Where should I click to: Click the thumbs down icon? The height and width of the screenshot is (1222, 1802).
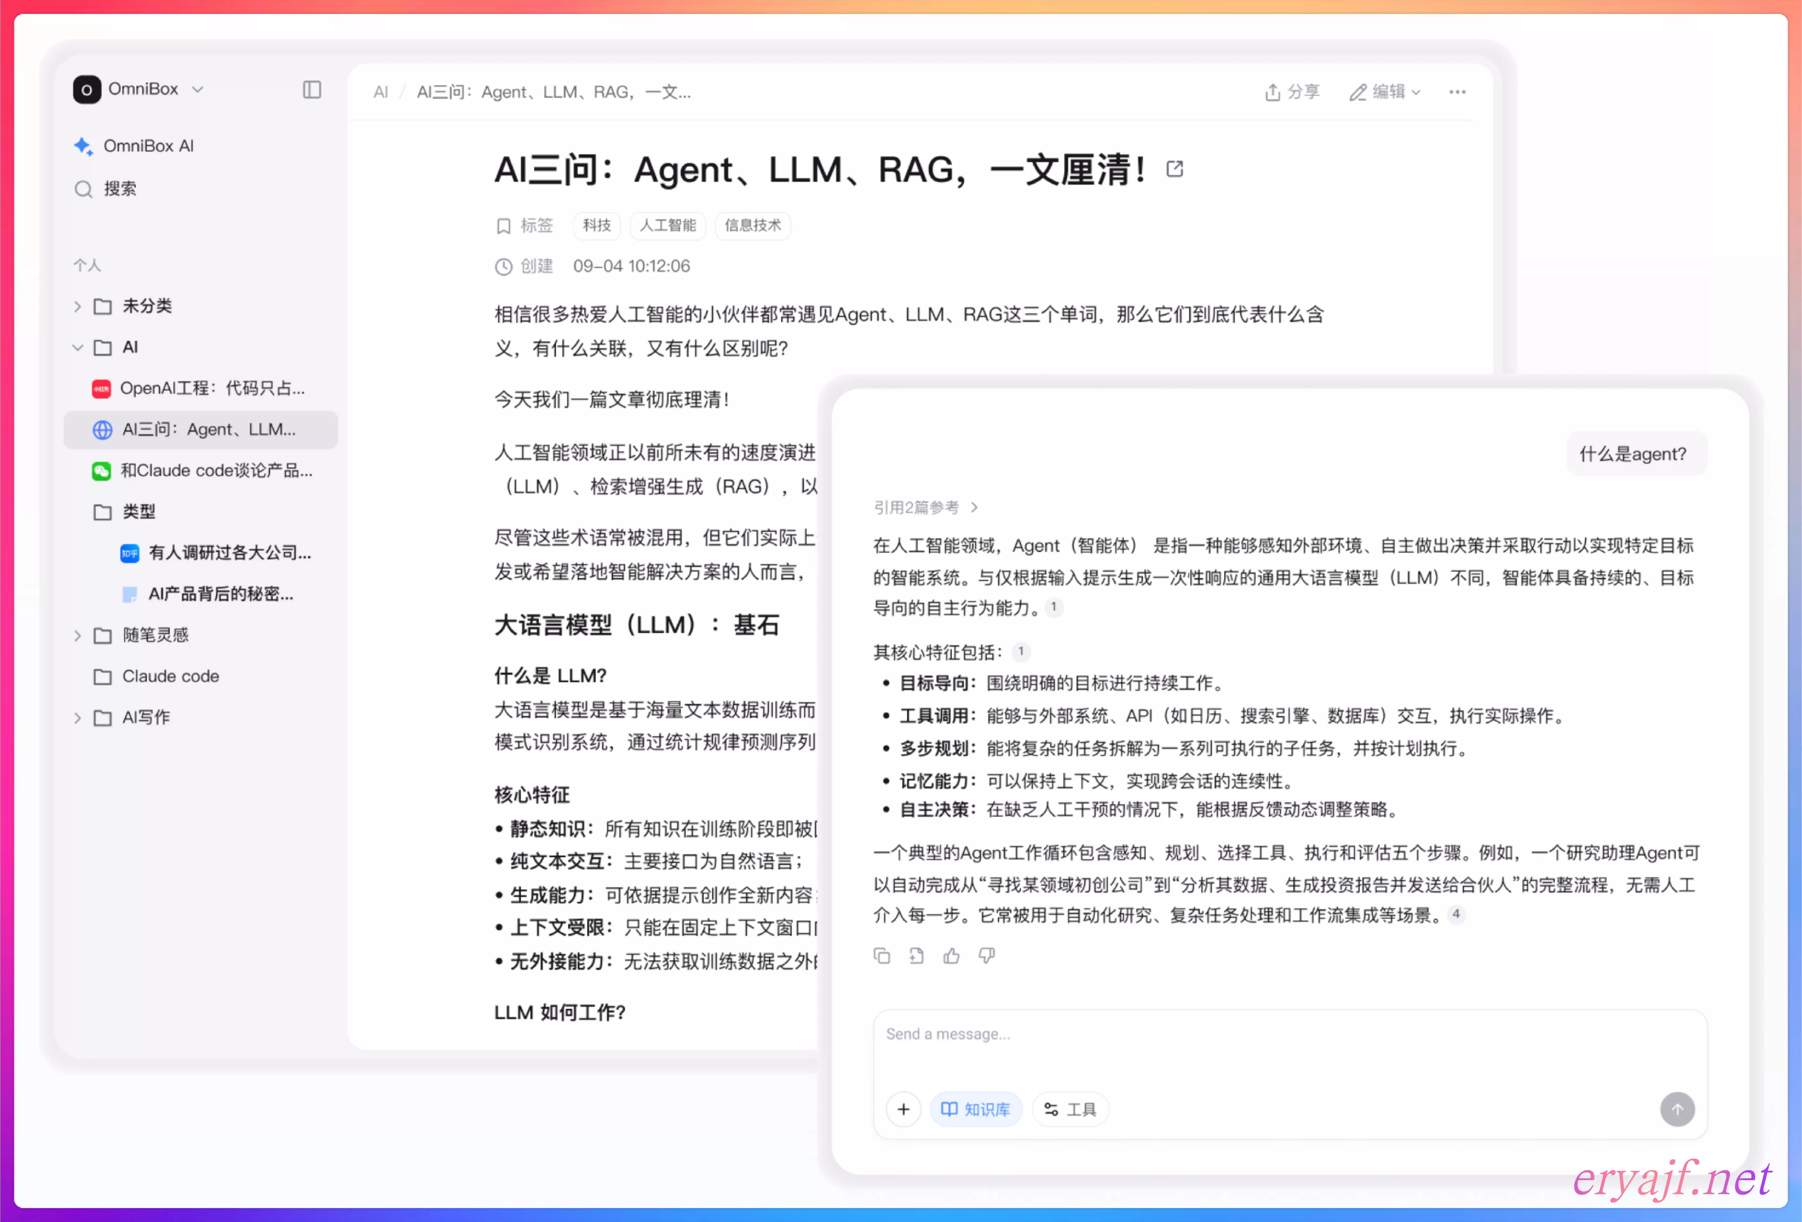coord(986,955)
